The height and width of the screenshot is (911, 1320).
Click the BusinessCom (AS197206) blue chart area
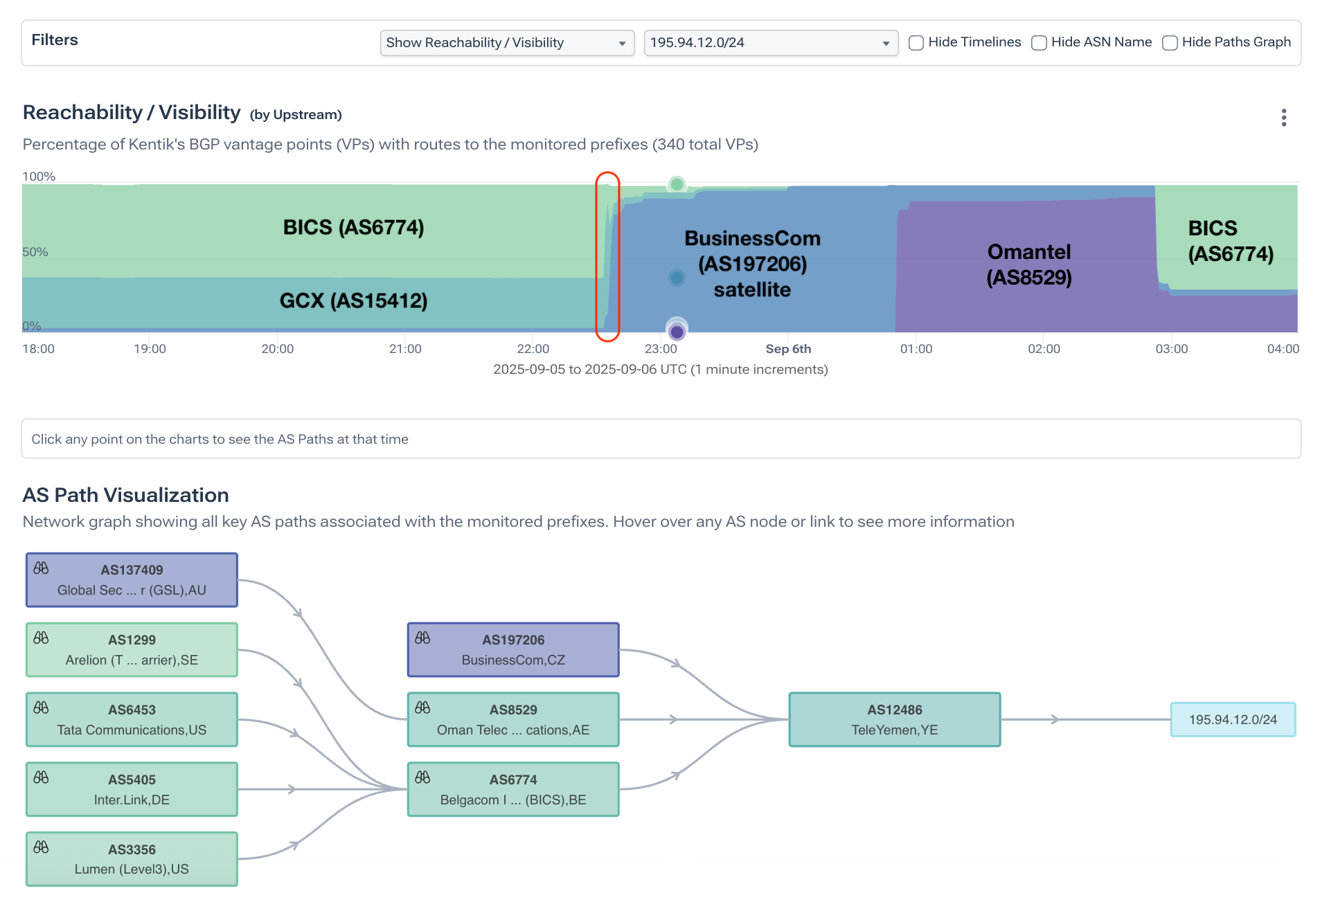pyautogui.click(x=752, y=264)
